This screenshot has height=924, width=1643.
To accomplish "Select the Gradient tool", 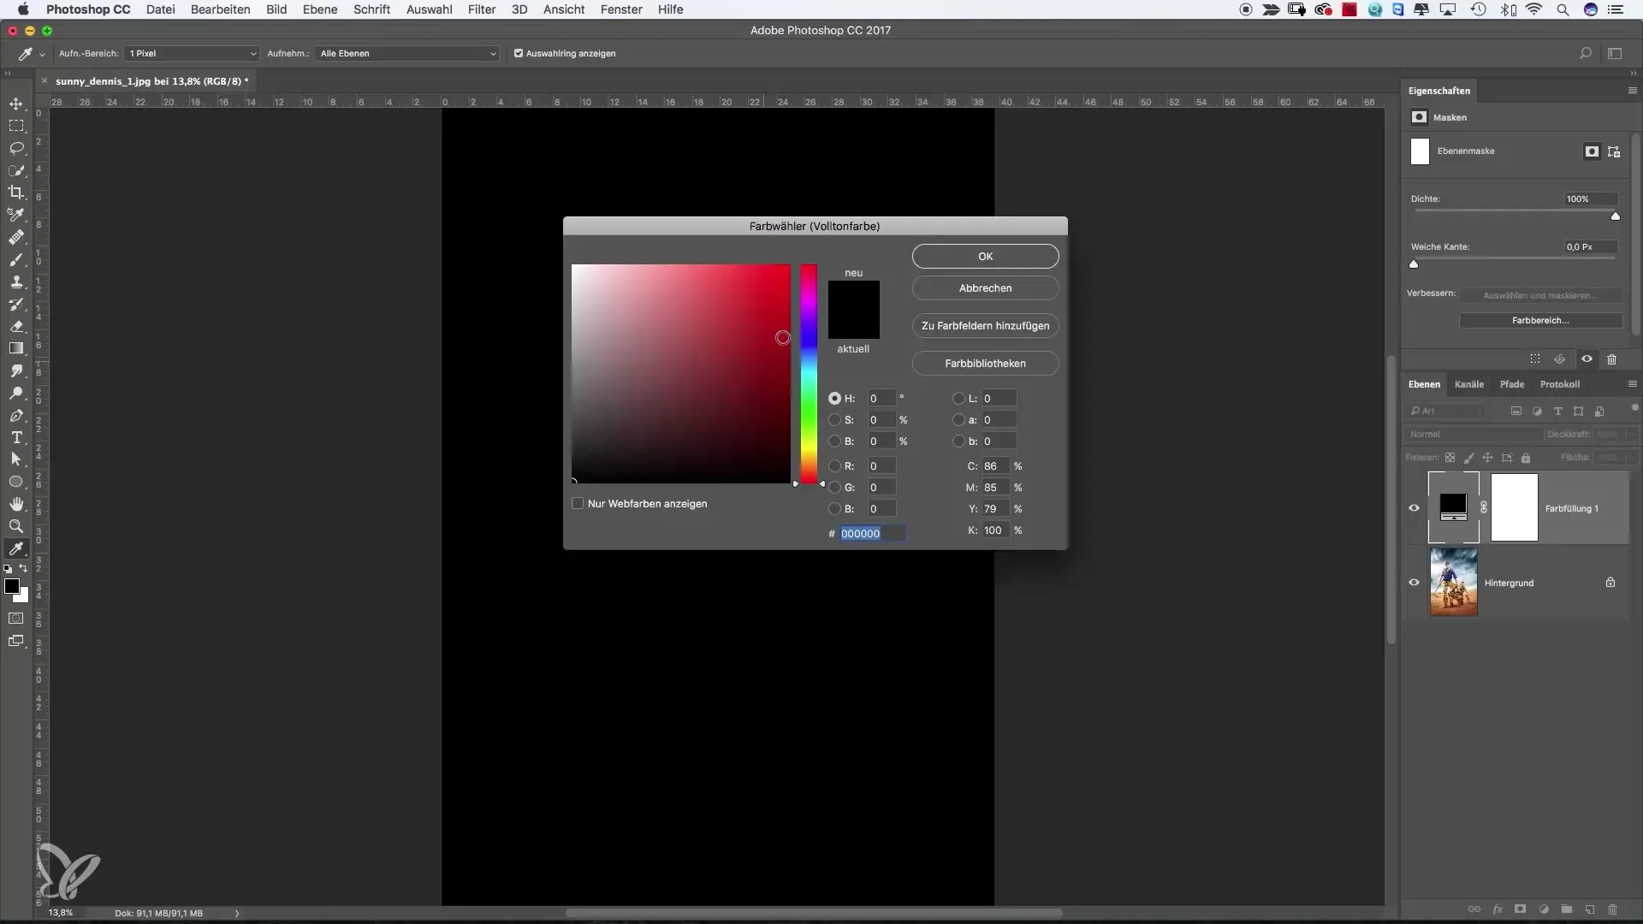I will [x=16, y=348].
